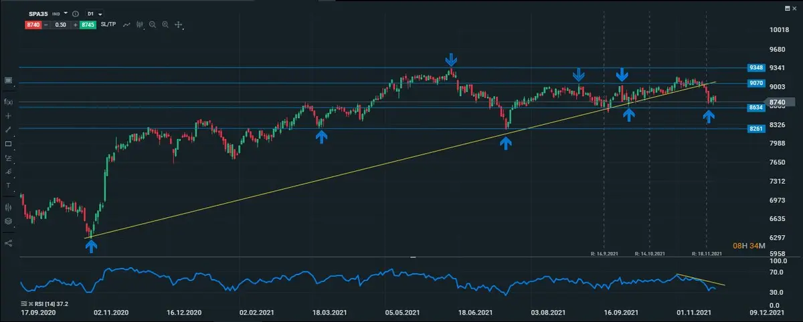803x322 pixels.
Task: Click the 0.50 volume input field
Action: (x=60, y=25)
